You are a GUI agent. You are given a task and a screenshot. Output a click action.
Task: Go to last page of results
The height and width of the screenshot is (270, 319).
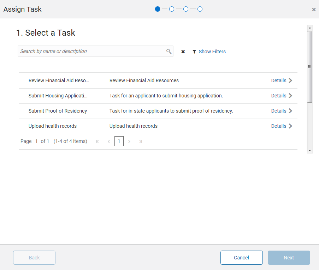point(140,142)
